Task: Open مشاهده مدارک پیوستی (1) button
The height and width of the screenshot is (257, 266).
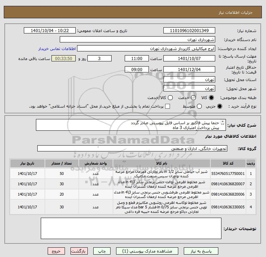Action: point(147,251)
